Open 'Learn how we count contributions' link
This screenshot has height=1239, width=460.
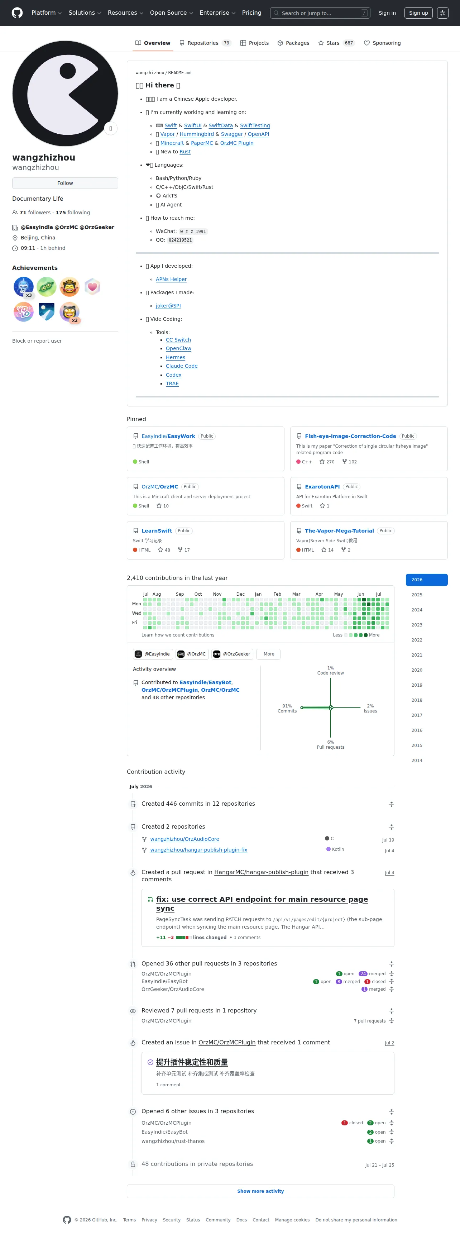click(x=178, y=635)
